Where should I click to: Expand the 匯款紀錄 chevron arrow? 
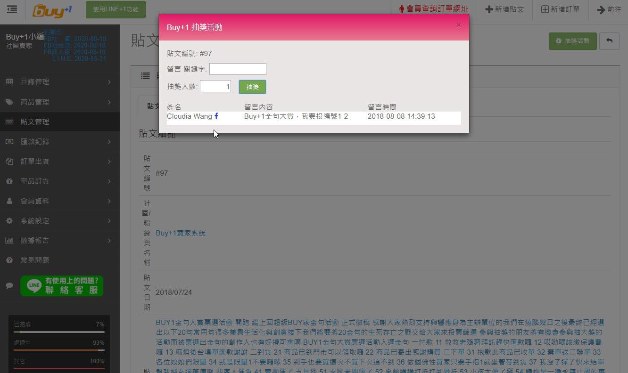(109, 141)
